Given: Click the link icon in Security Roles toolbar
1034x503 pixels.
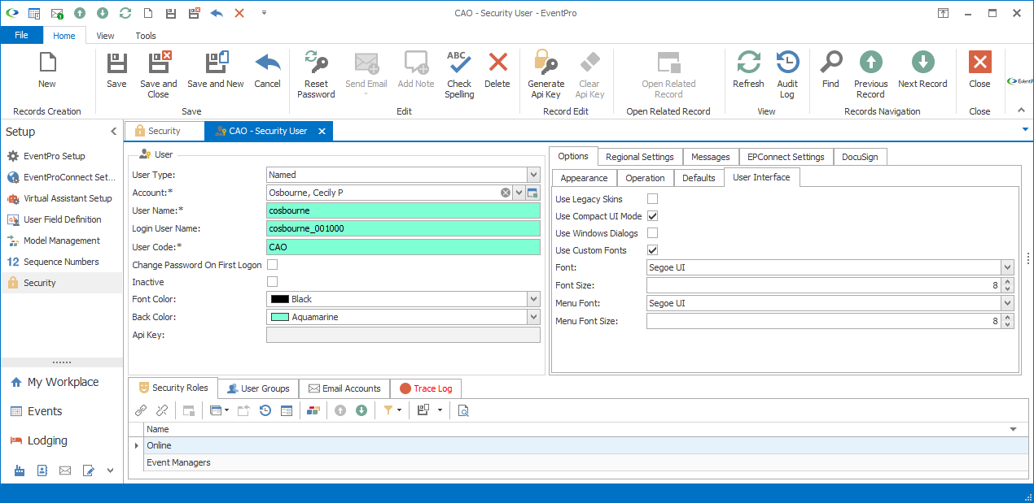Looking at the screenshot, I should click(141, 410).
